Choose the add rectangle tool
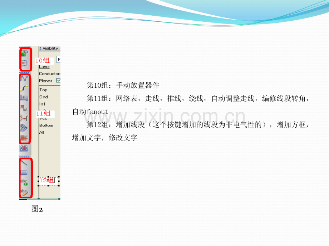329x246 pixels. coord(24,173)
